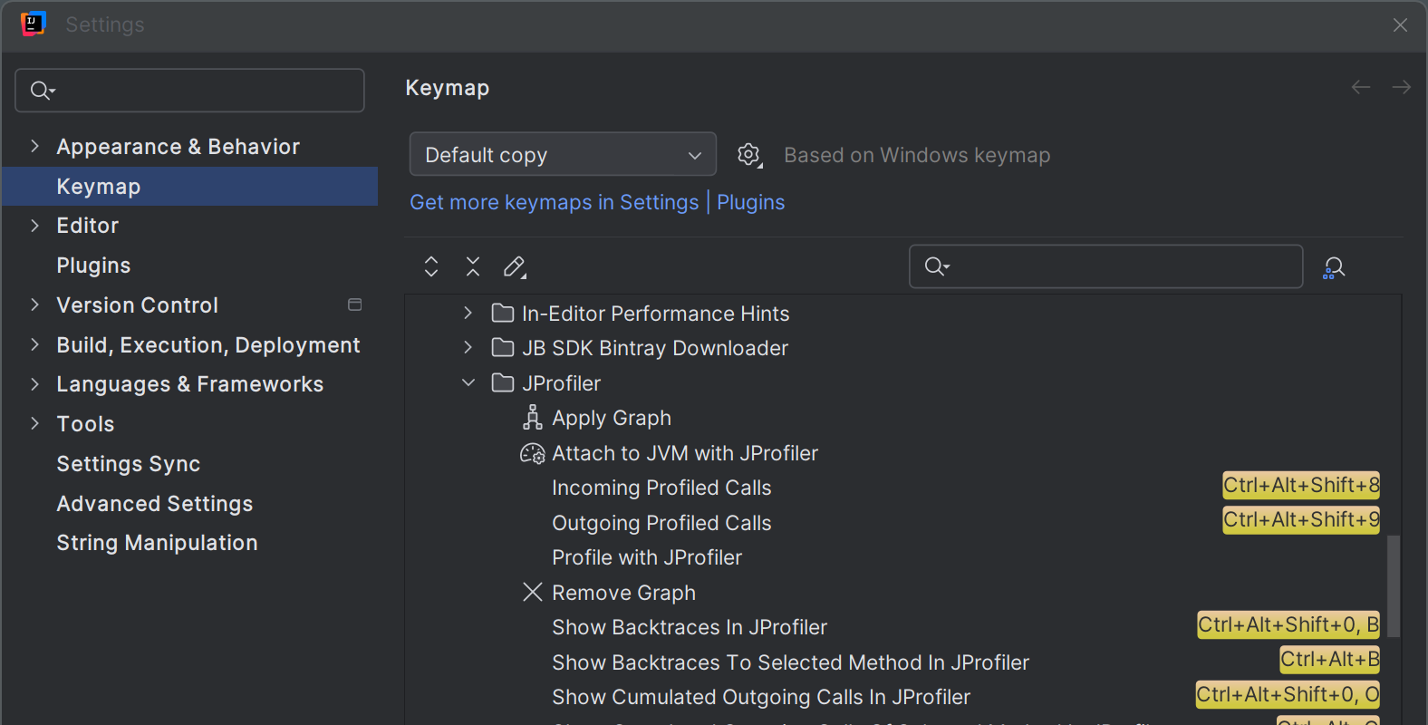Select Attach to JVM with JProfiler action
Image resolution: width=1428 pixels, height=725 pixels.
(685, 453)
